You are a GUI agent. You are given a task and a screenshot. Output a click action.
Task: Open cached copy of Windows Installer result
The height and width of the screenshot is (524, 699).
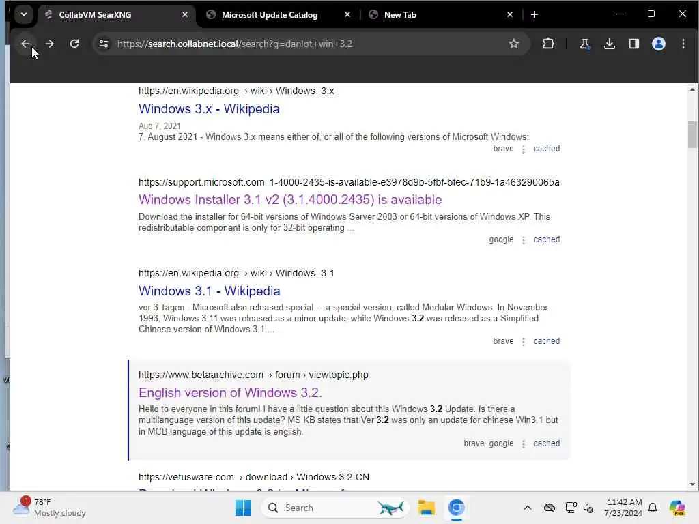click(547, 239)
